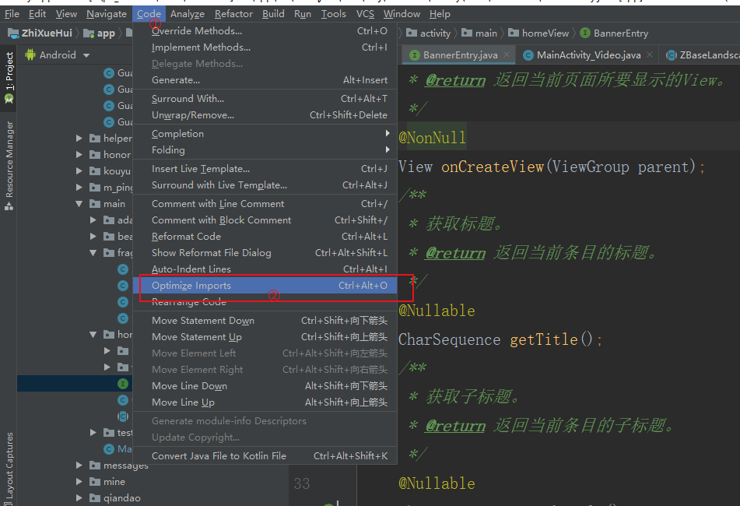
Task: Expand the honor folder
Action: pos(79,155)
